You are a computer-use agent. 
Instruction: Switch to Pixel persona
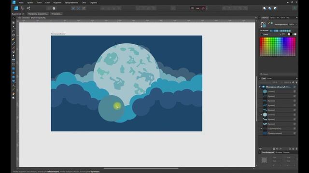[23, 8]
